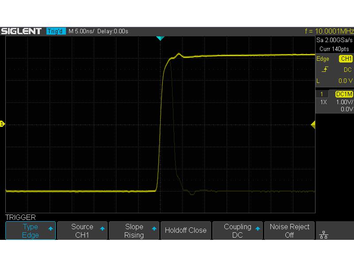Change trigger Source CH1 setting
354x266 pixels.
(82, 231)
